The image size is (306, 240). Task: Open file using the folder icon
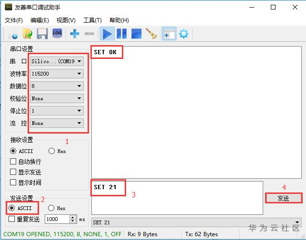(x=28, y=34)
